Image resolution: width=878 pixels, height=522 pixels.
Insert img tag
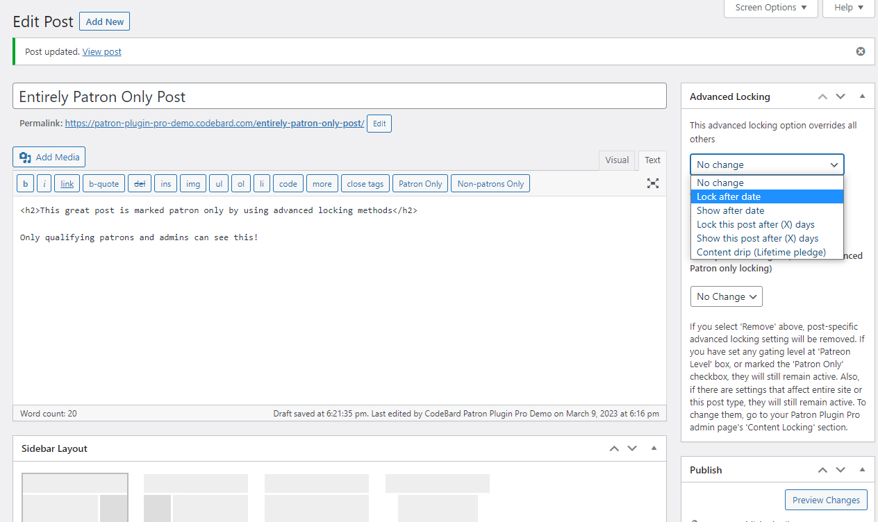(x=193, y=184)
